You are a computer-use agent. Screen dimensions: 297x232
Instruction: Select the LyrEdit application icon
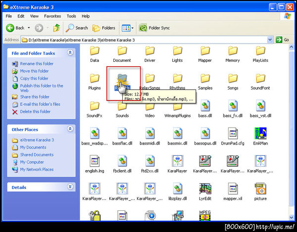click(205, 191)
